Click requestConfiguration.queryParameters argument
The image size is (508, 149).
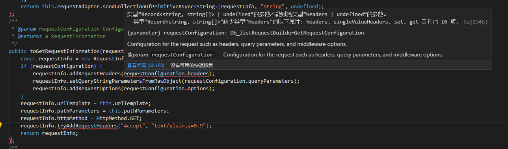(239, 81)
